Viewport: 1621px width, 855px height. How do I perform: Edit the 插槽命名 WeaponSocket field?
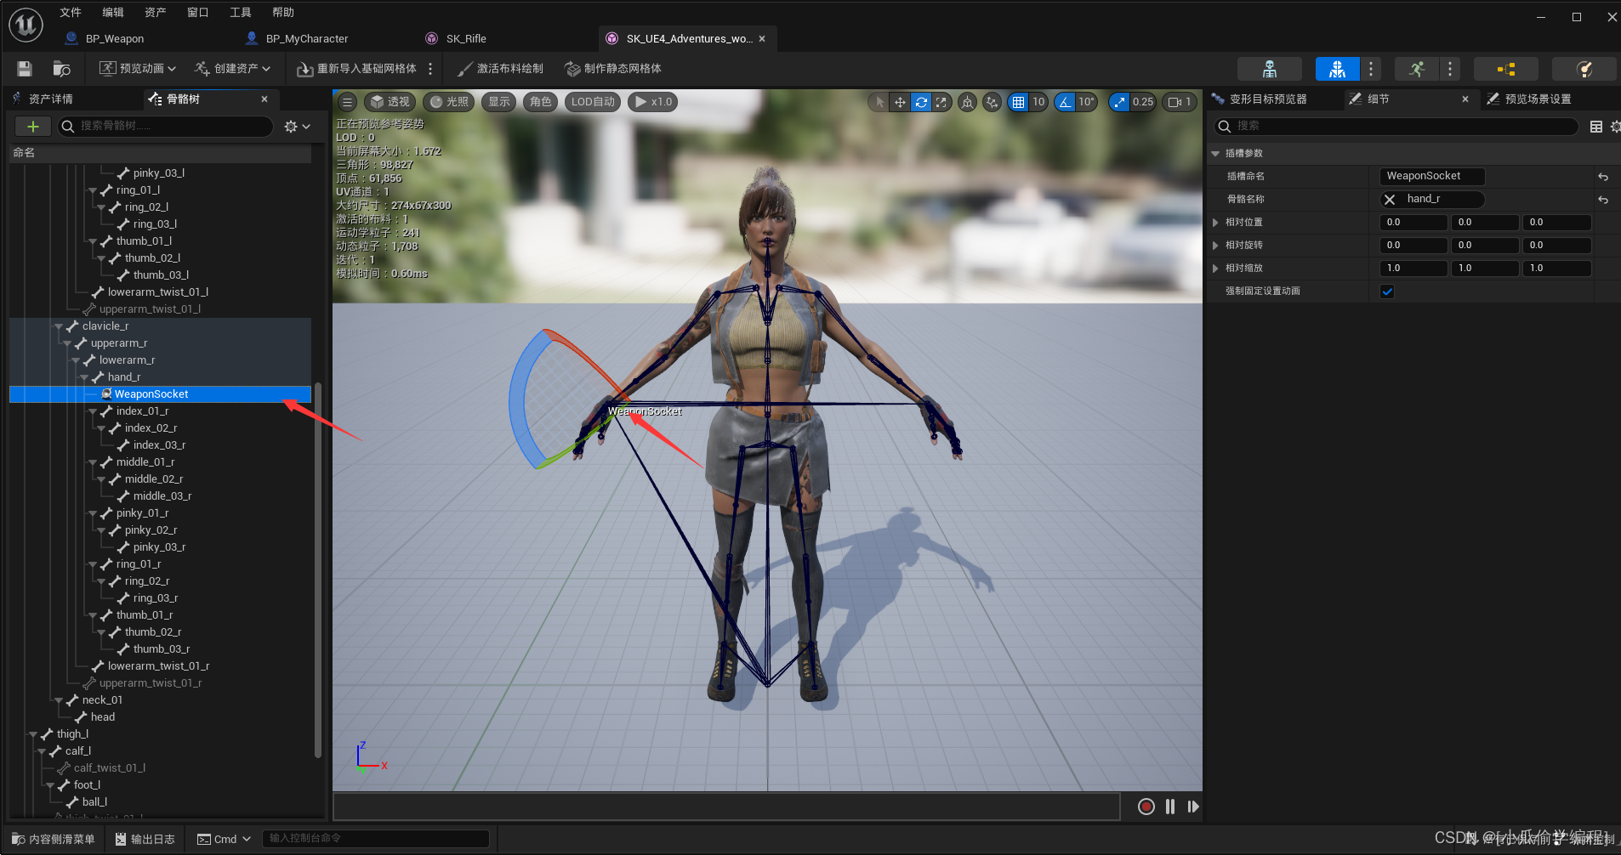tap(1431, 176)
